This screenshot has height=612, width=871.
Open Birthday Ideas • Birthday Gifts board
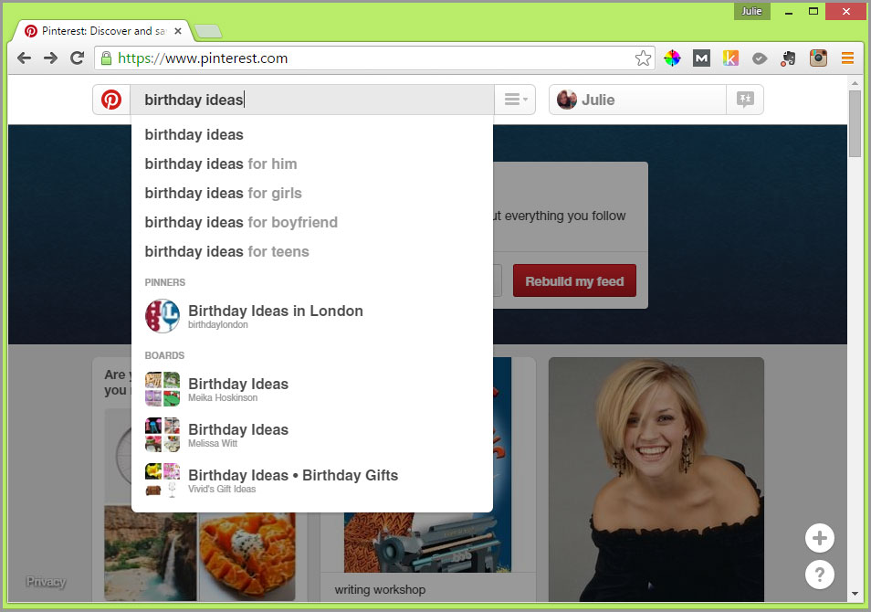pos(312,480)
